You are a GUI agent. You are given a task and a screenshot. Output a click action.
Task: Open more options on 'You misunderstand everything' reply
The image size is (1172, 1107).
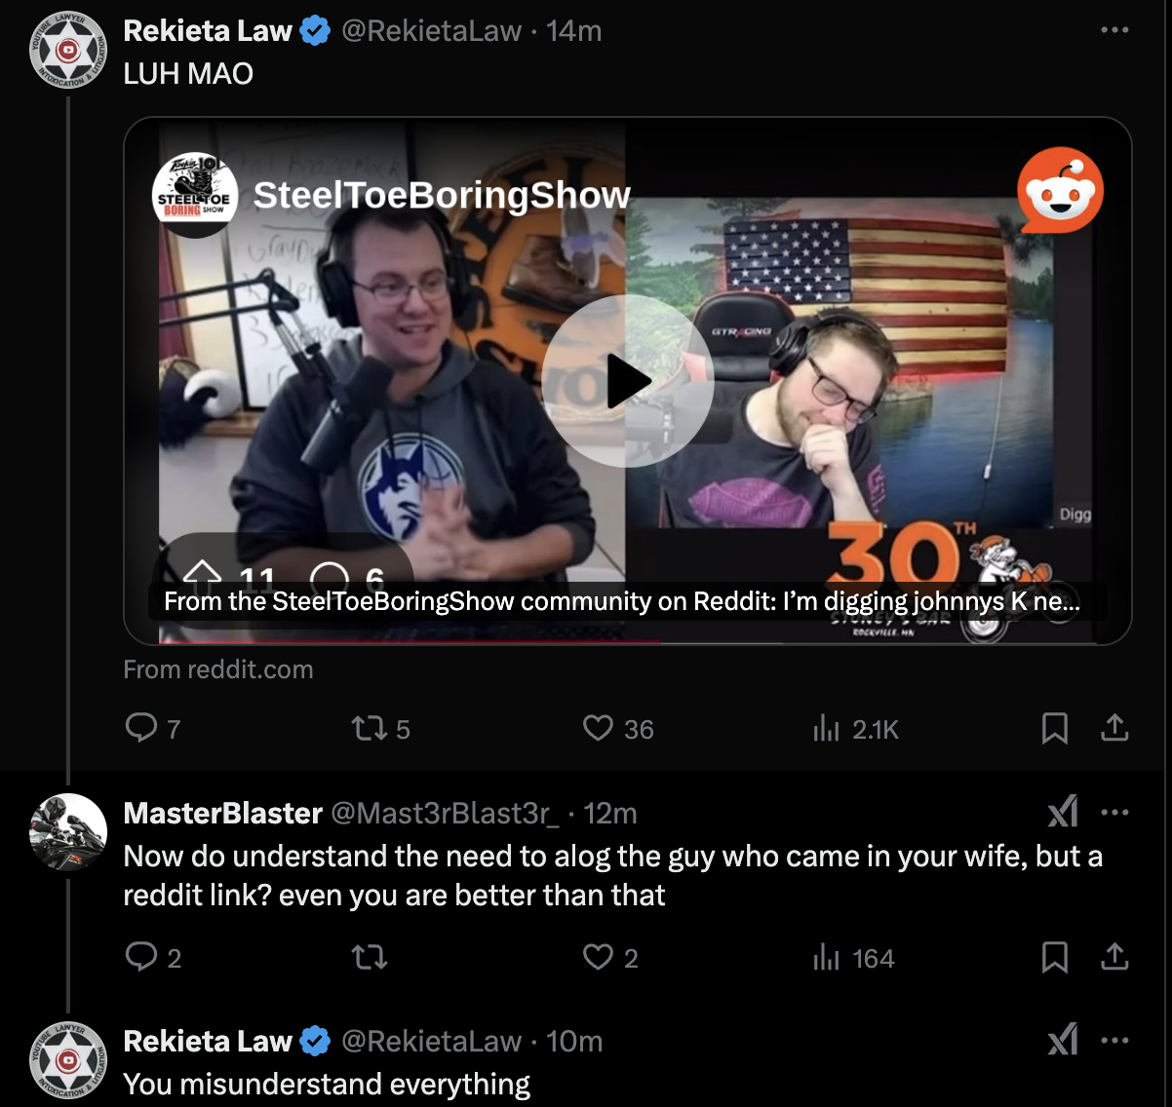coord(1114,1040)
